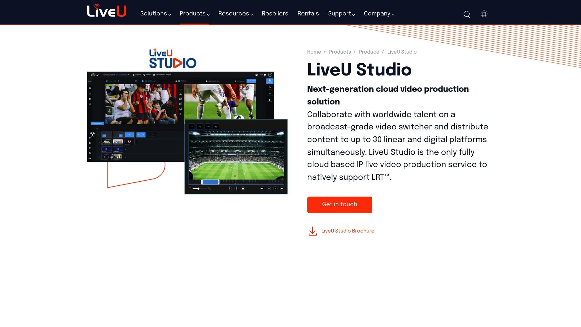Open the Chat icon in the Studio header
This screenshot has width=581, height=327.
pos(265,75)
